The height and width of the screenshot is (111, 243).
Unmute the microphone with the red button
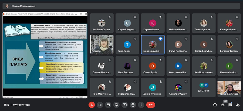coord(92,105)
